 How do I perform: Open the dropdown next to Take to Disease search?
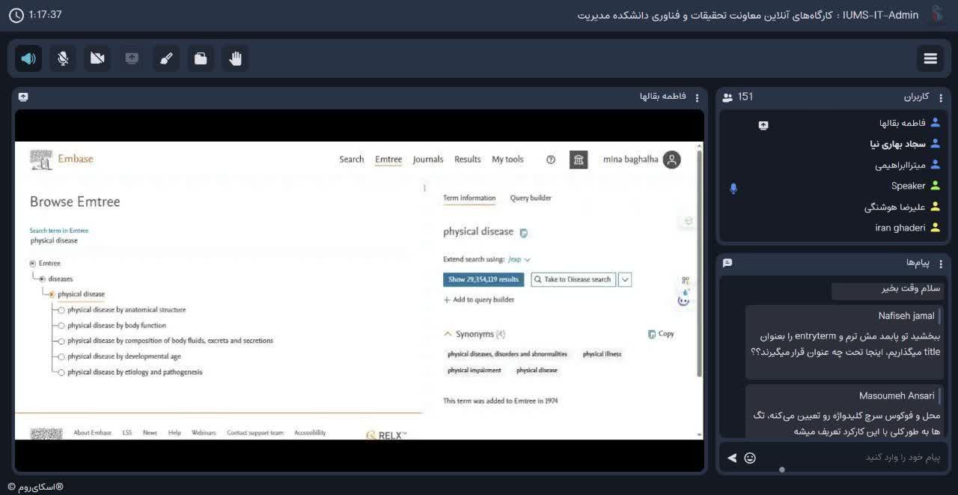pos(626,279)
